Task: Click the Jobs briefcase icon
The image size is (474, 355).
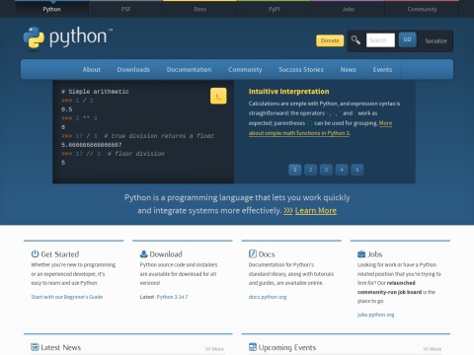Action: pos(361,254)
